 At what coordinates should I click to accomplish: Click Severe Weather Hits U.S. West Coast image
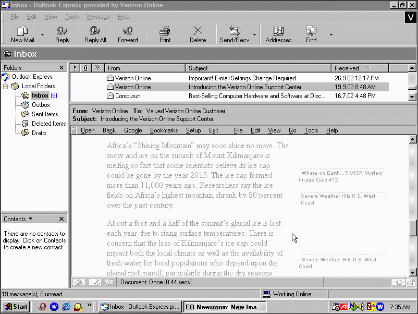(x=343, y=224)
